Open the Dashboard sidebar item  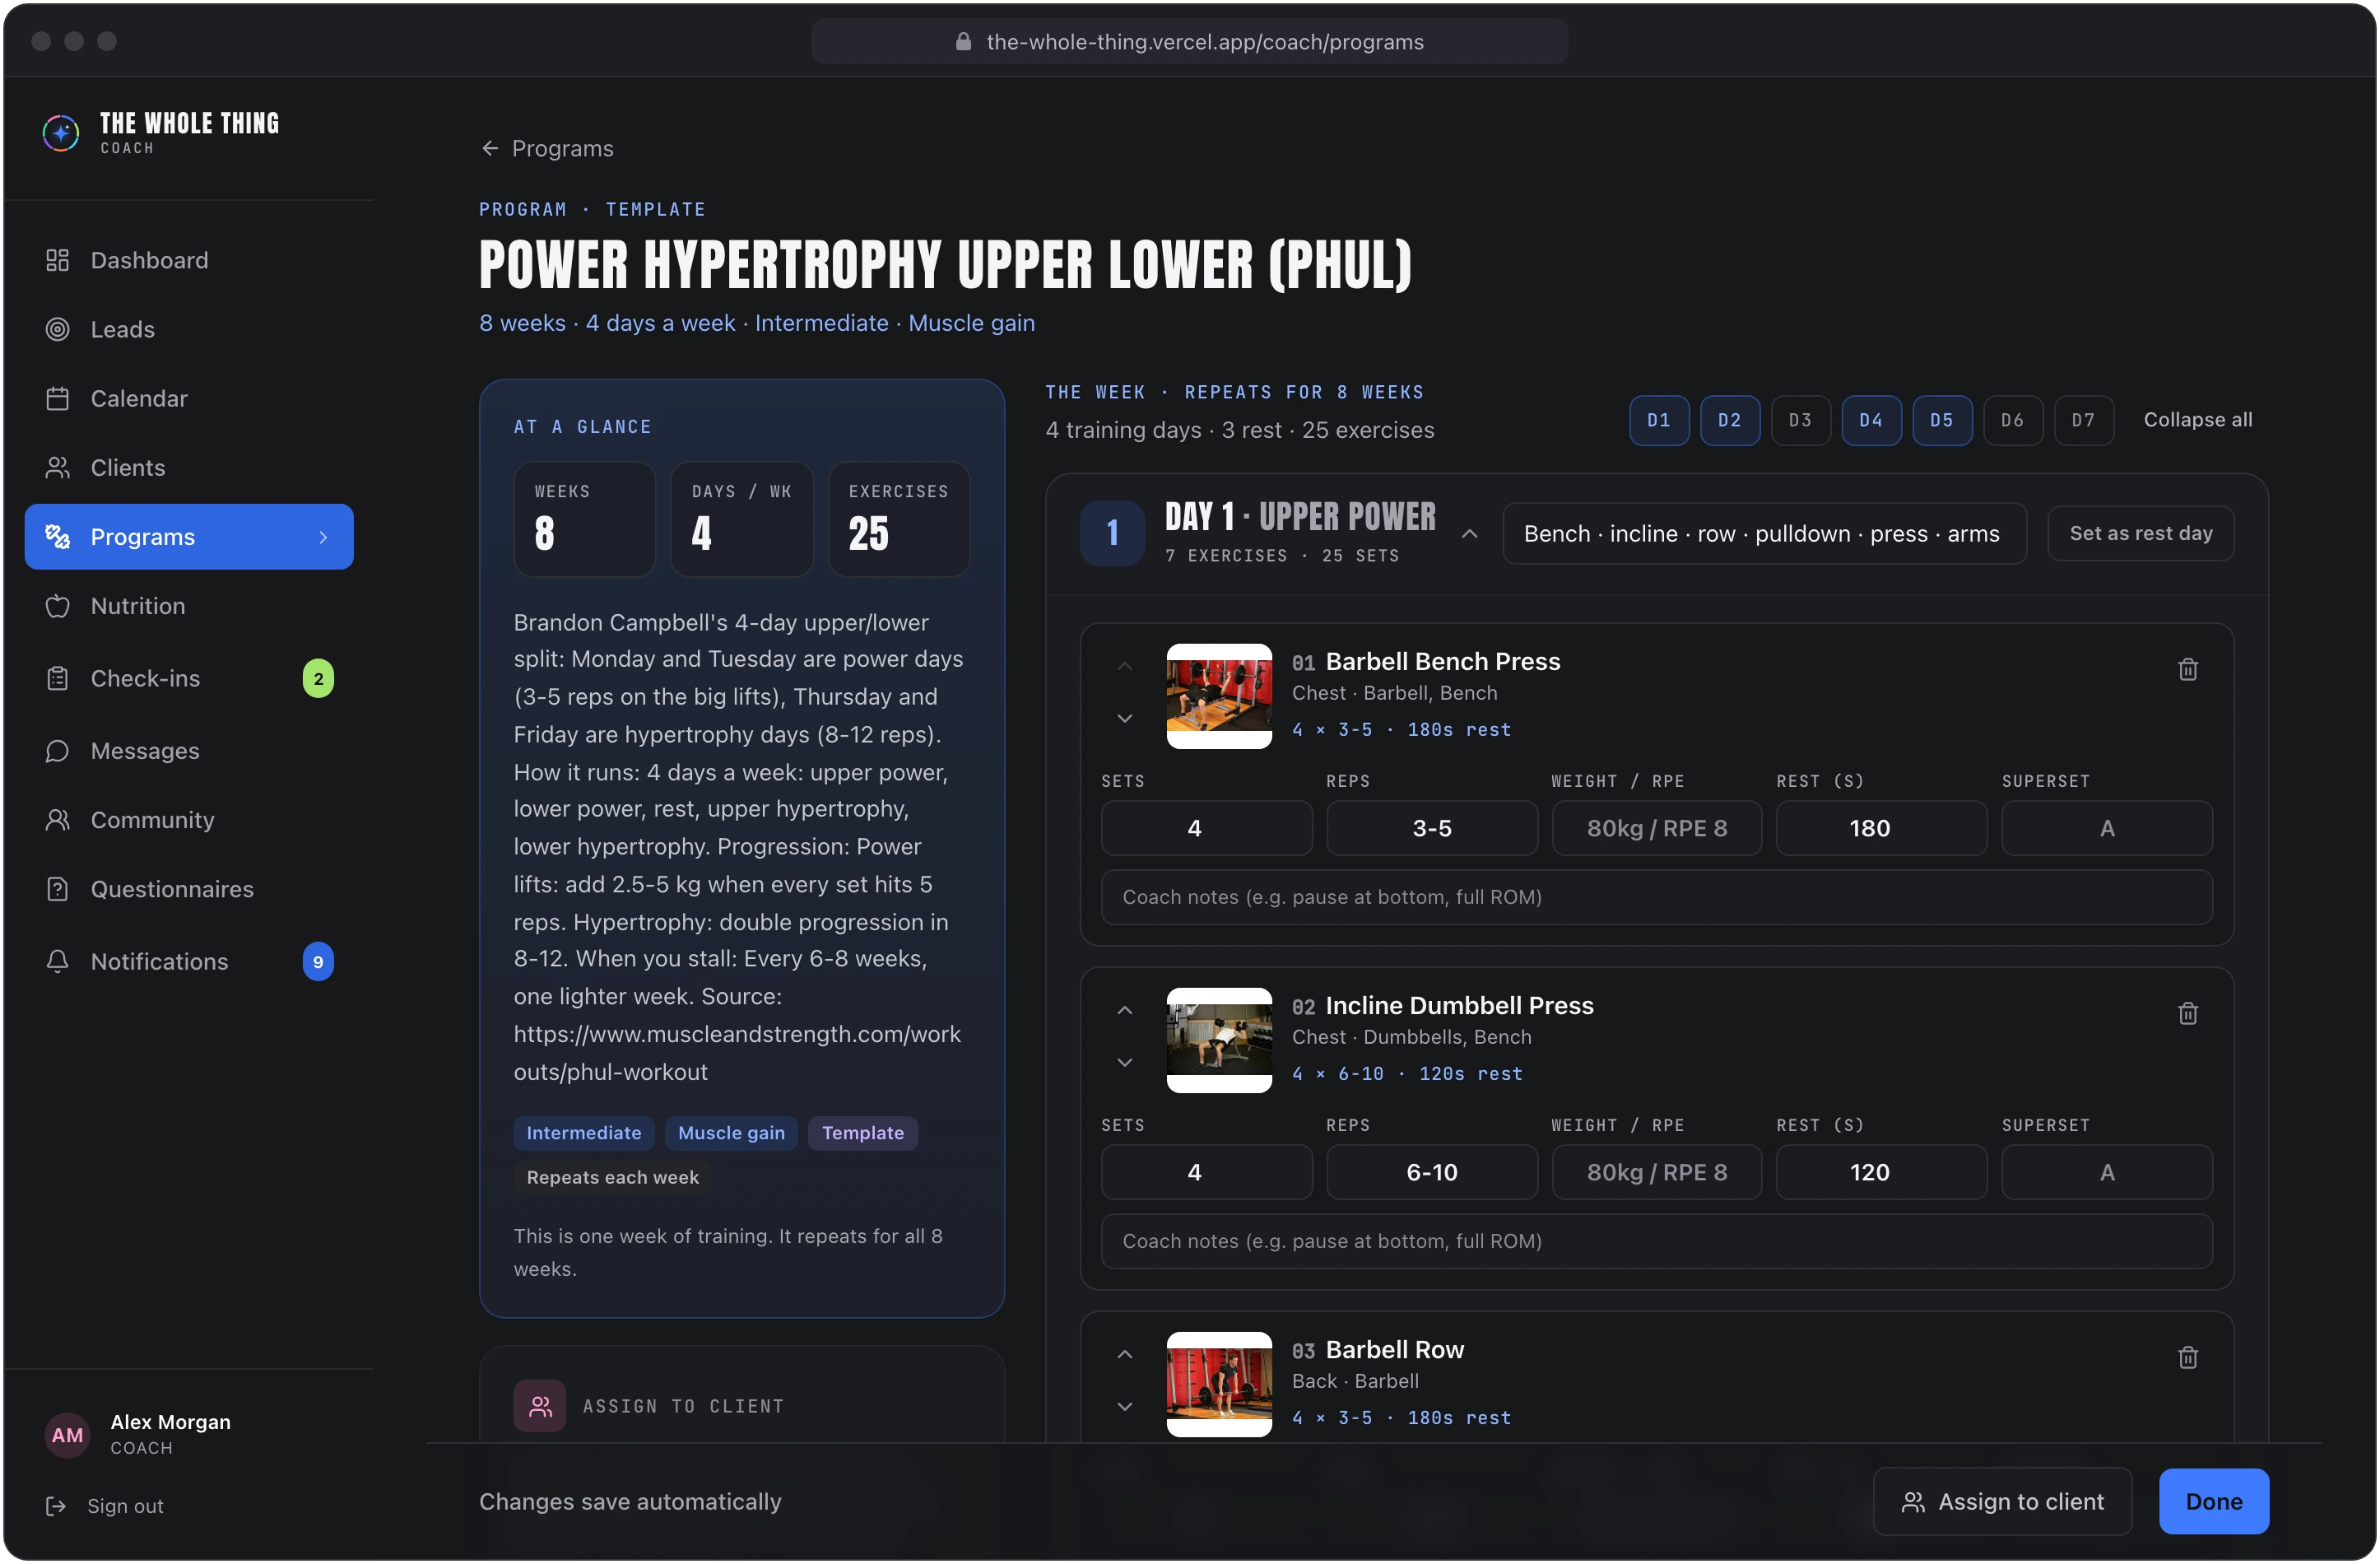click(189, 260)
